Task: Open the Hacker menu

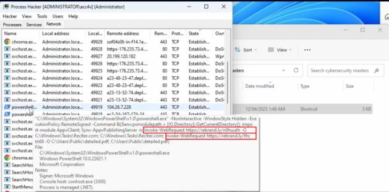Action: (x=10, y=16)
